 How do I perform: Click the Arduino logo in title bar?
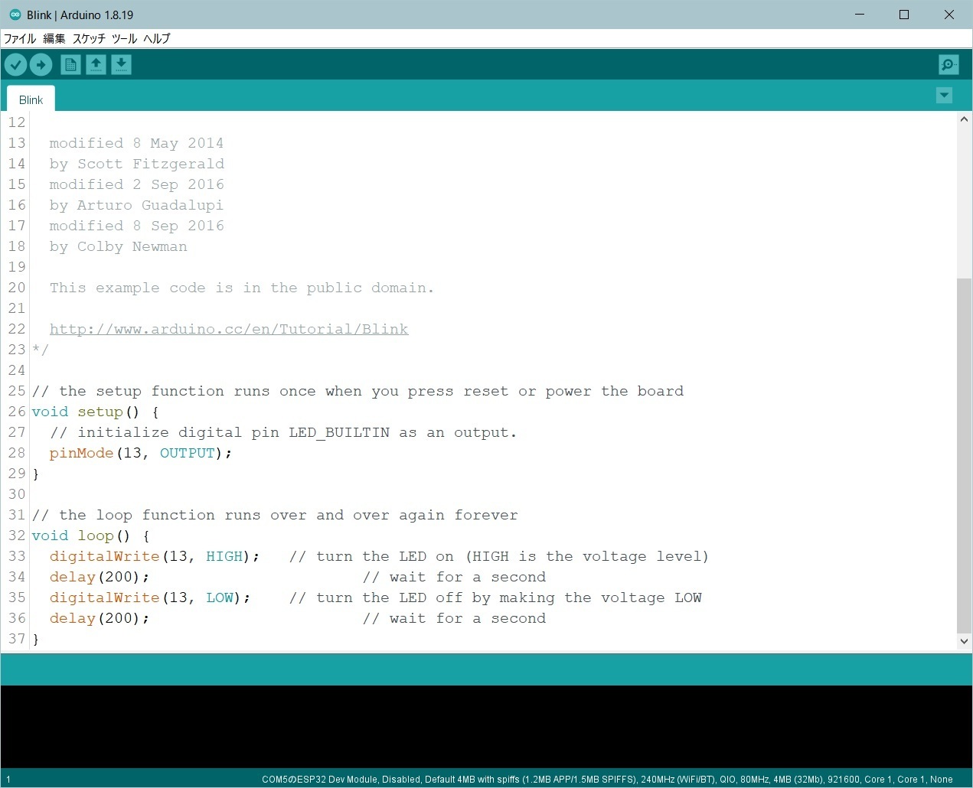(x=15, y=15)
